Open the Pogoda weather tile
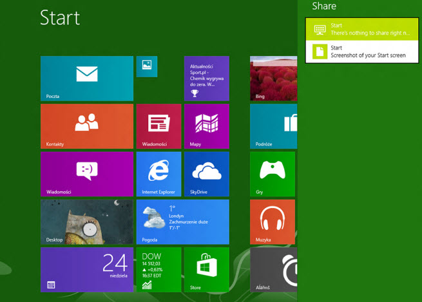This screenshot has width=422, height=302. (183, 222)
